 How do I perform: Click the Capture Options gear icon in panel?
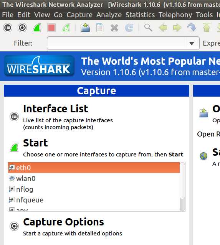tap(14, 226)
